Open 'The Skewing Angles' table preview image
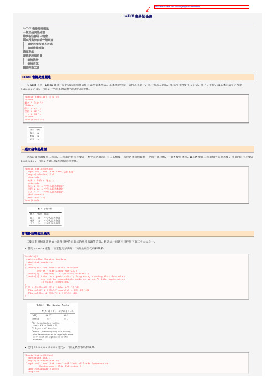The height and width of the screenshot is (389, 275). pyautogui.click(x=52, y=323)
